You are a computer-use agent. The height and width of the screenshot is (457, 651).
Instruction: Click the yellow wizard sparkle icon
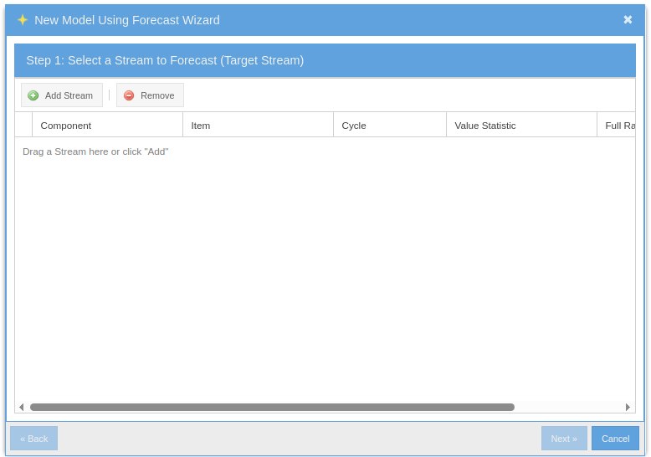click(23, 20)
